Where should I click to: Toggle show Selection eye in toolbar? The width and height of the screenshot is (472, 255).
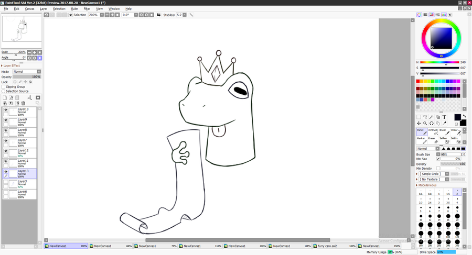coord(71,15)
